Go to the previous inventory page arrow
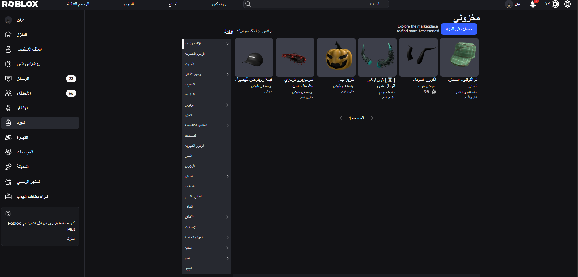 (x=341, y=118)
